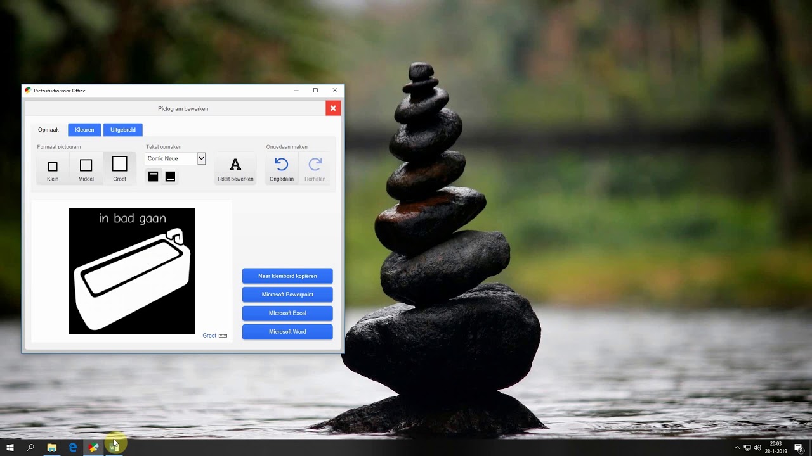Open Windows taskbar search

click(x=30, y=448)
